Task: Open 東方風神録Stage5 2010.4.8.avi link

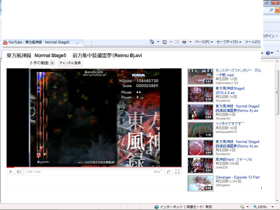Action: (x=230, y=91)
